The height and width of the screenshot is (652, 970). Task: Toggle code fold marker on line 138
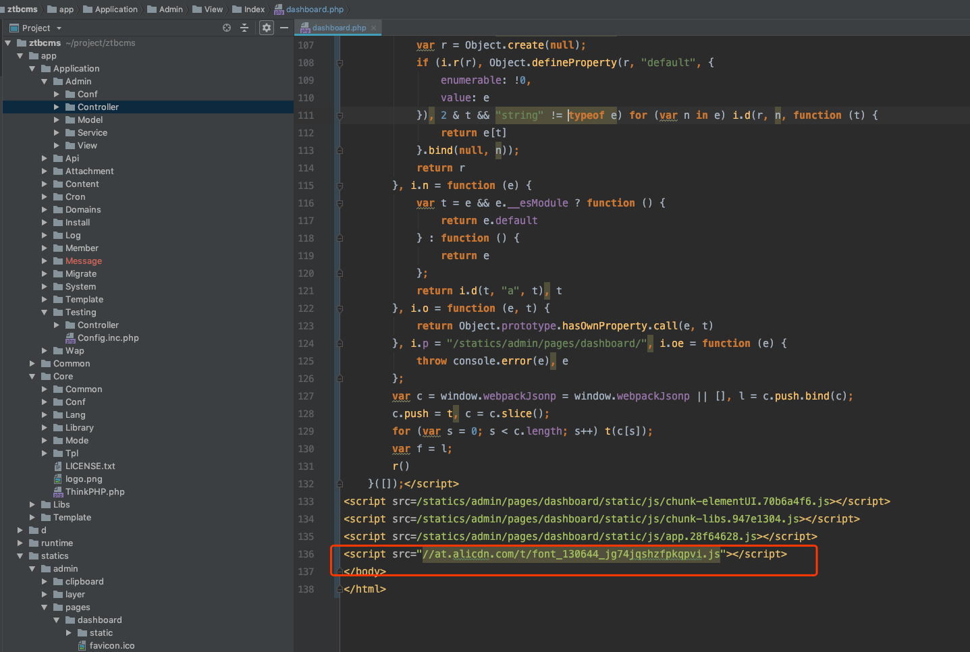(340, 589)
